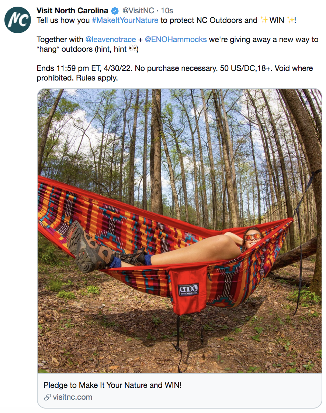Click the link chain icon beside visitnc.com
This screenshot has width=326, height=413.
pos(47,397)
